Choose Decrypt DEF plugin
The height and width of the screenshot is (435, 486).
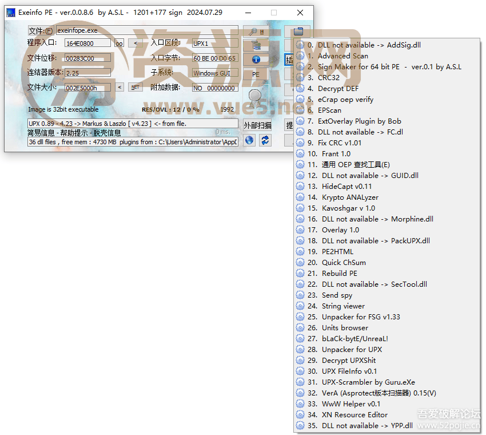[387, 88]
